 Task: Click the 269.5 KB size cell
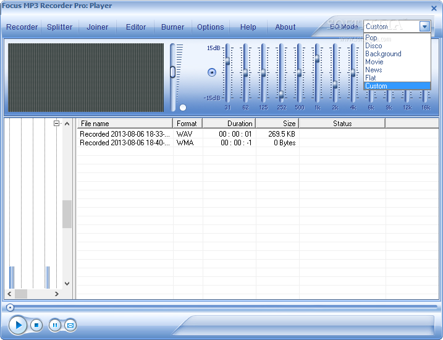tap(282, 134)
